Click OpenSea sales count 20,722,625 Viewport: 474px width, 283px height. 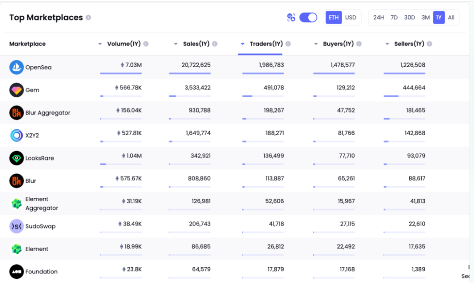point(196,65)
